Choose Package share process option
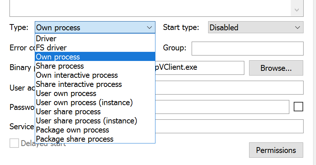316x165 pixels. pos(75,139)
